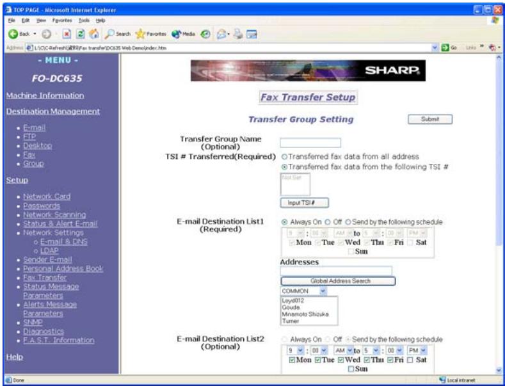Click the Forward arrow toolbar icon
The width and height of the screenshot is (505, 386).
point(46,34)
